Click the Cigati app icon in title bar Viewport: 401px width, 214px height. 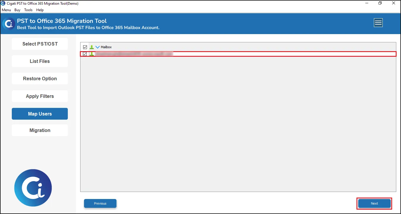pos(3,4)
